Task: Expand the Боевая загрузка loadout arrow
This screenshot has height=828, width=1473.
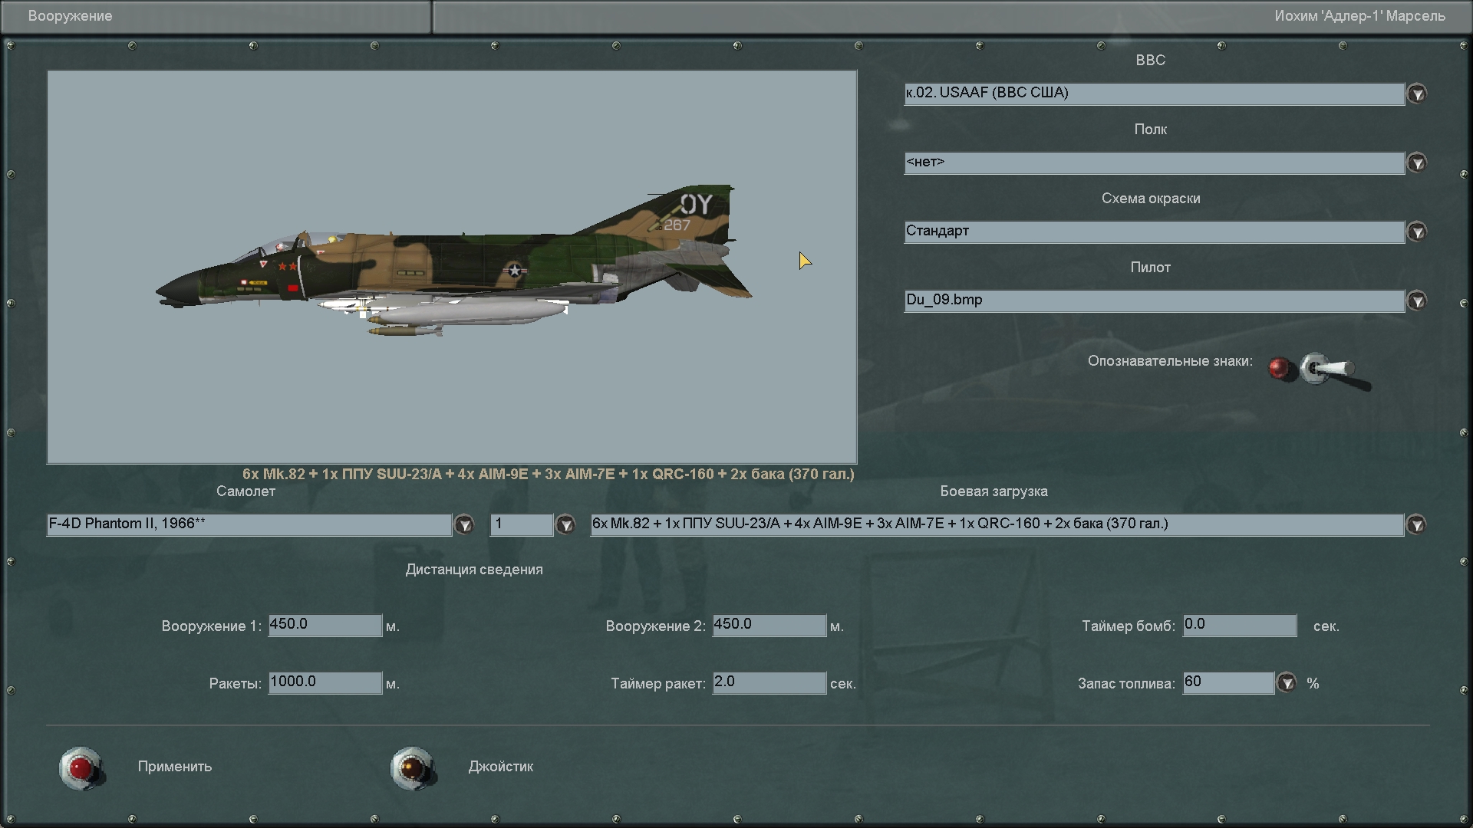Action: click(1416, 524)
